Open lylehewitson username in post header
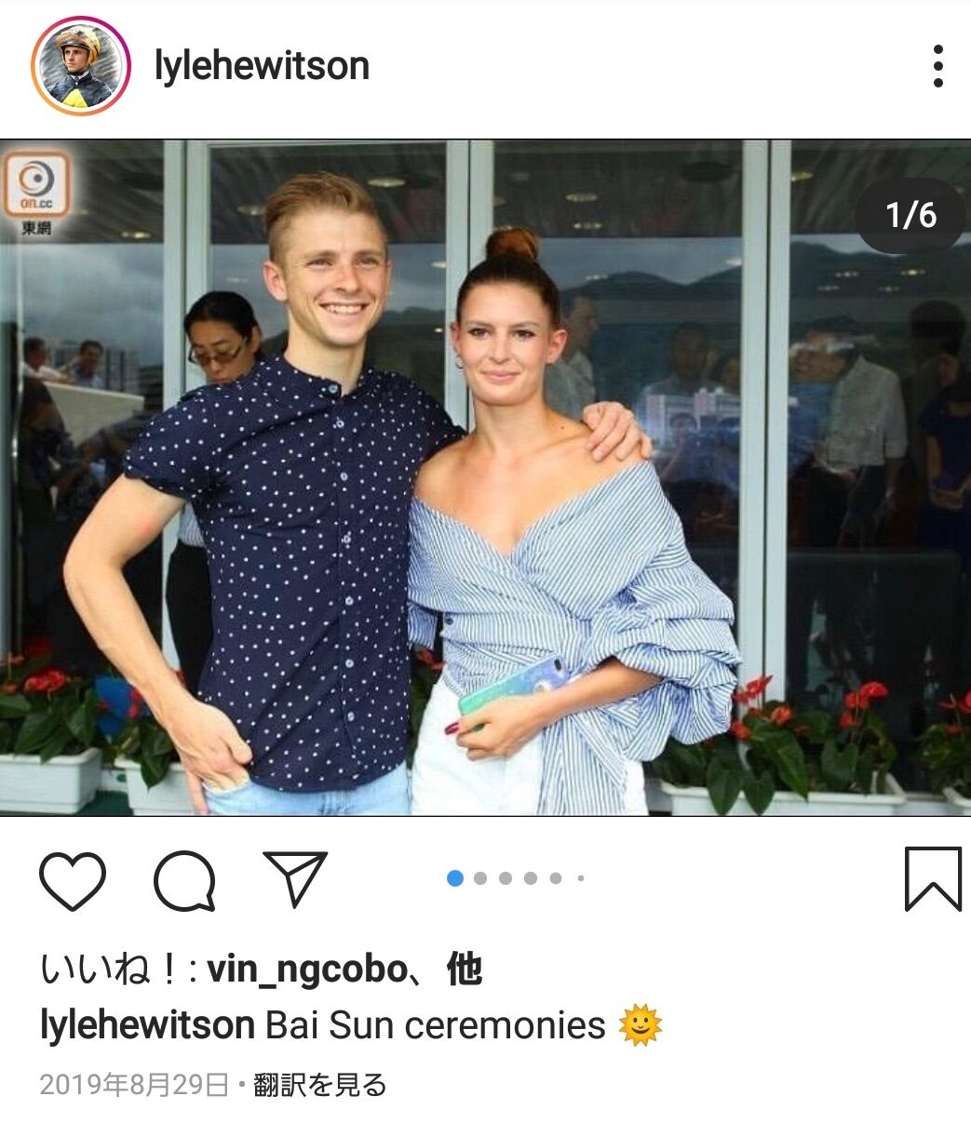 tap(263, 66)
